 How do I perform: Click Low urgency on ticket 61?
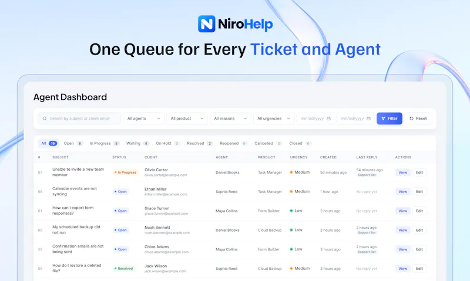click(x=296, y=211)
